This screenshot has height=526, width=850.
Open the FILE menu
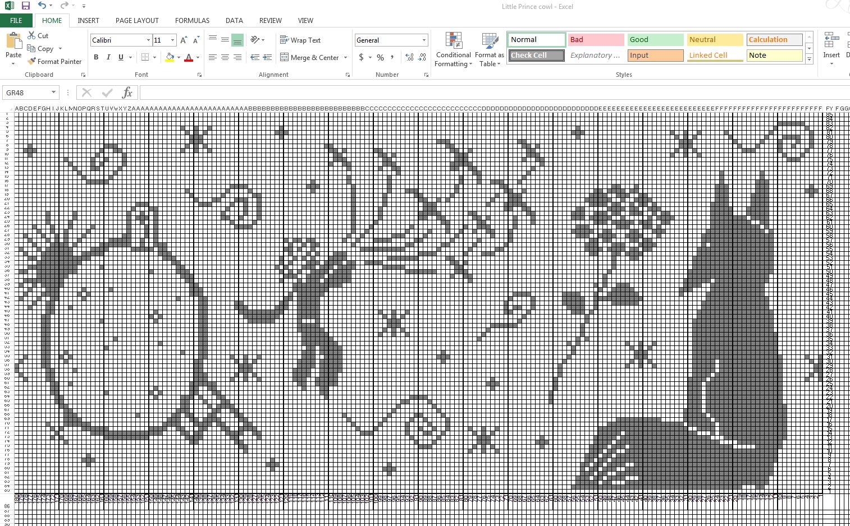16,20
